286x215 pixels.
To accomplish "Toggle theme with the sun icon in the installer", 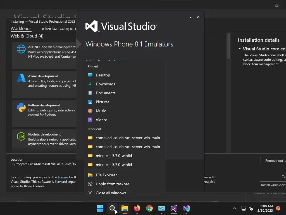I will [x=277, y=5].
